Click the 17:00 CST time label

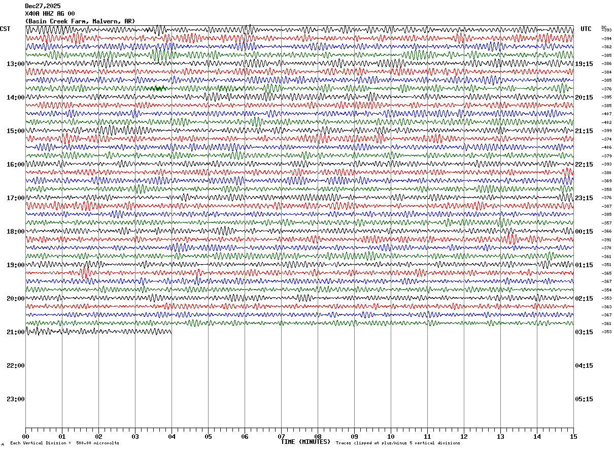coord(16,198)
